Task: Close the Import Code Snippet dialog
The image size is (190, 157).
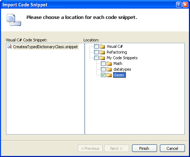Action: pos(185,5)
